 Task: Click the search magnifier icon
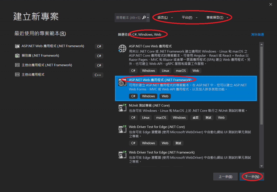[144, 18]
